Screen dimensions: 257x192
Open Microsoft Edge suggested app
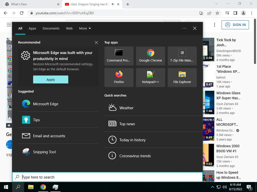point(58,104)
